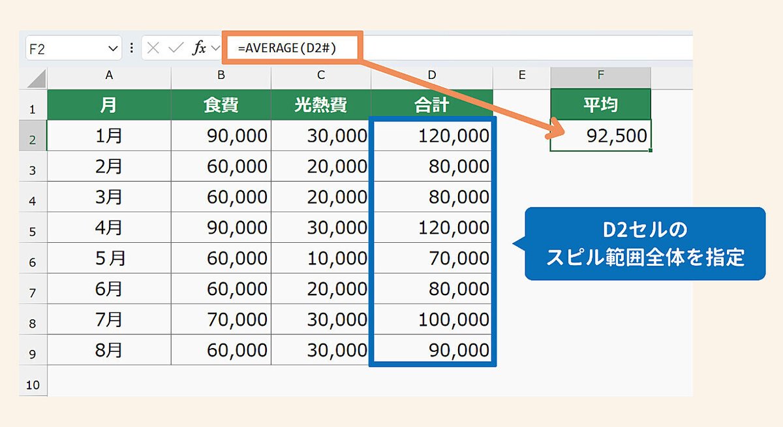Select row 10 by clicking its header
This screenshot has width=783, height=427.
33,384
